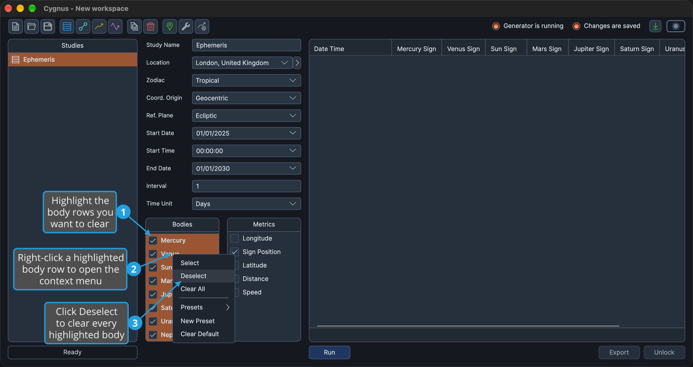
Task: Uncheck the Saturn body checkbox
Action: (x=153, y=308)
